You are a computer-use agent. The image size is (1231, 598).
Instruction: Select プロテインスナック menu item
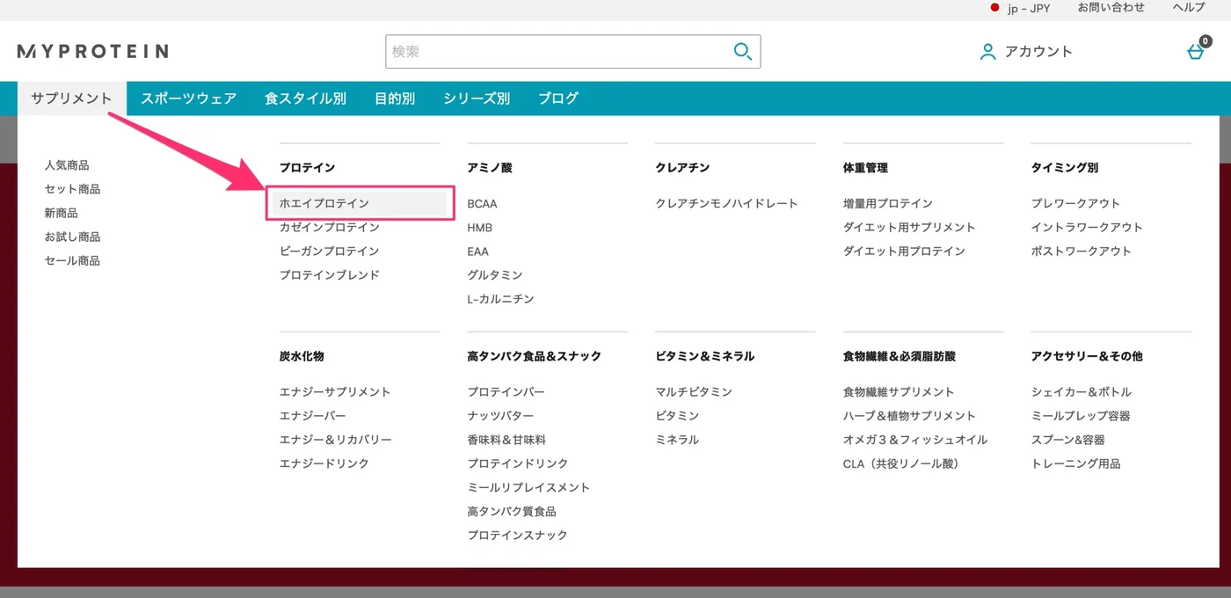coord(518,534)
